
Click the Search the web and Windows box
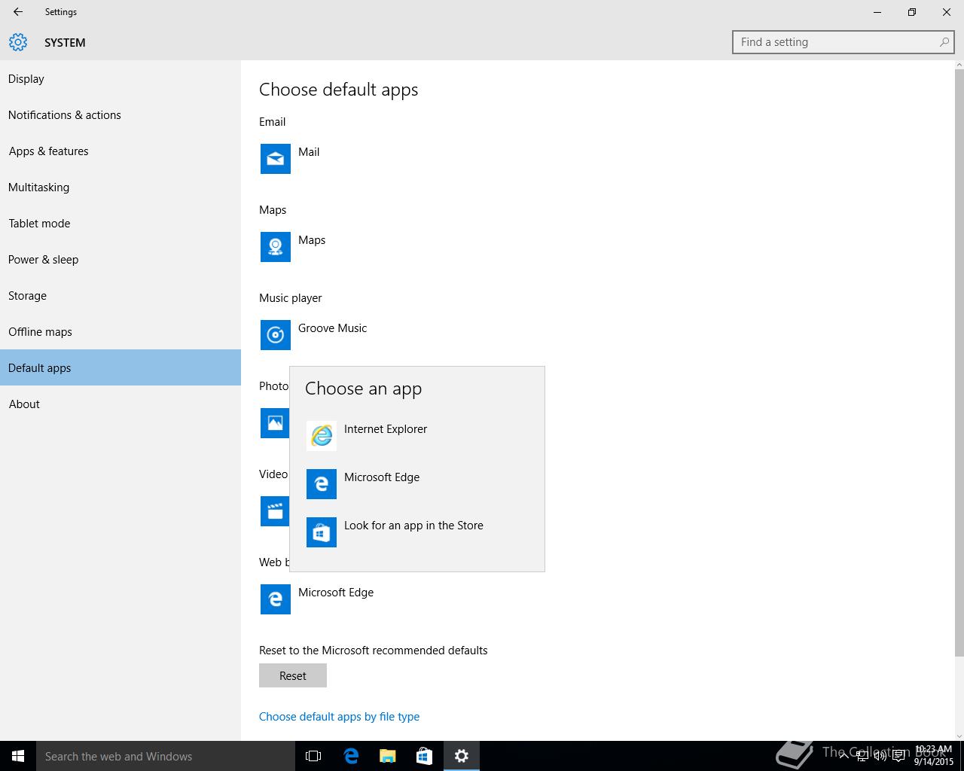166,756
